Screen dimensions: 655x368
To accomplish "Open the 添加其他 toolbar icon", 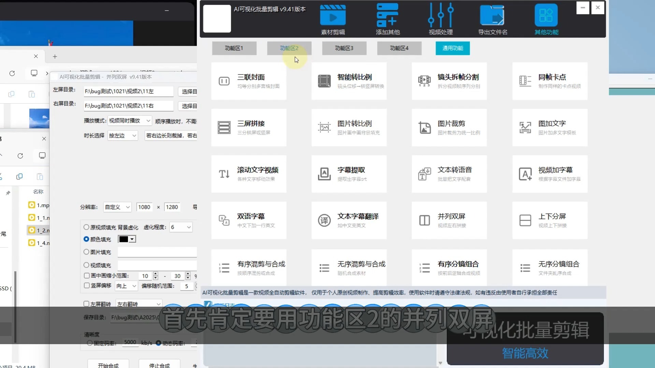I will point(388,20).
